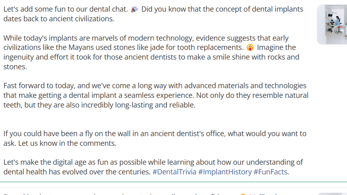Click the green divider line below the post

pos(173,182)
